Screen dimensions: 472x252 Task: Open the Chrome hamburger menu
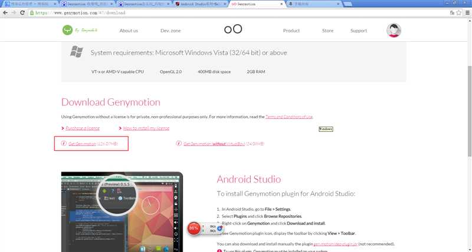[467, 12]
